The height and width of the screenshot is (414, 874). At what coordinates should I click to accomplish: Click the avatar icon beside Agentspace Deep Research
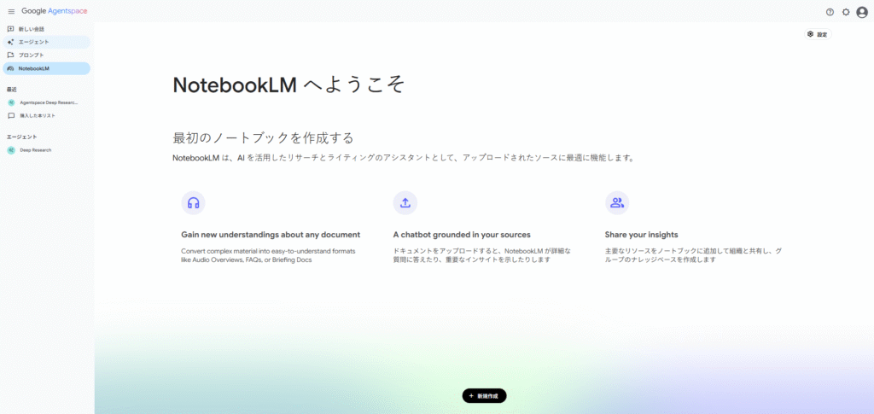10,102
